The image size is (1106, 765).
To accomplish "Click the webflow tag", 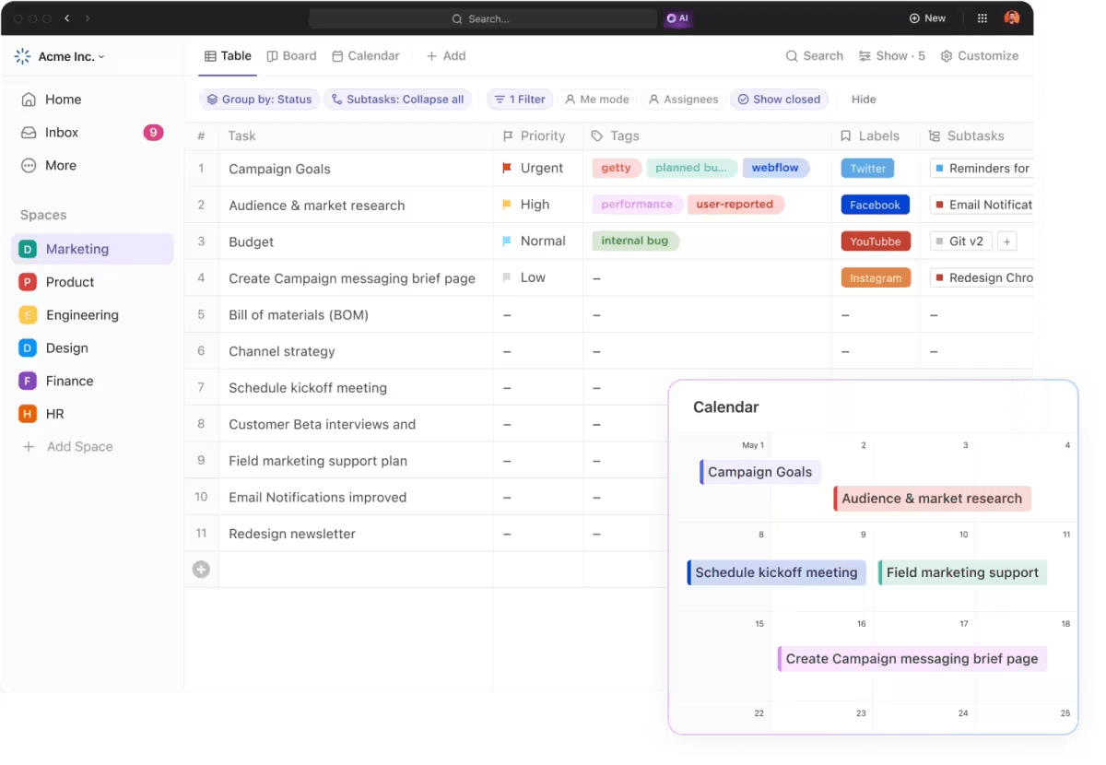I will coord(775,168).
